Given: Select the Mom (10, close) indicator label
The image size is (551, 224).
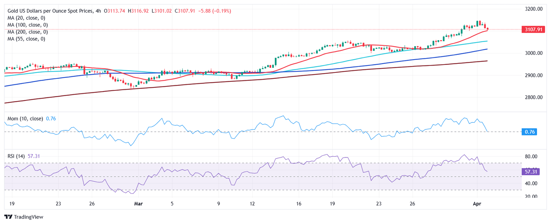Looking at the screenshot, I should point(25,119).
